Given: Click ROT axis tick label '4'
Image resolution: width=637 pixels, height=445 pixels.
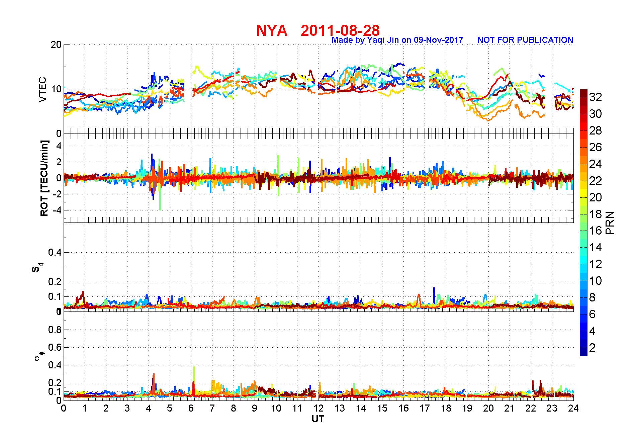Looking at the screenshot, I should pyautogui.click(x=59, y=146).
